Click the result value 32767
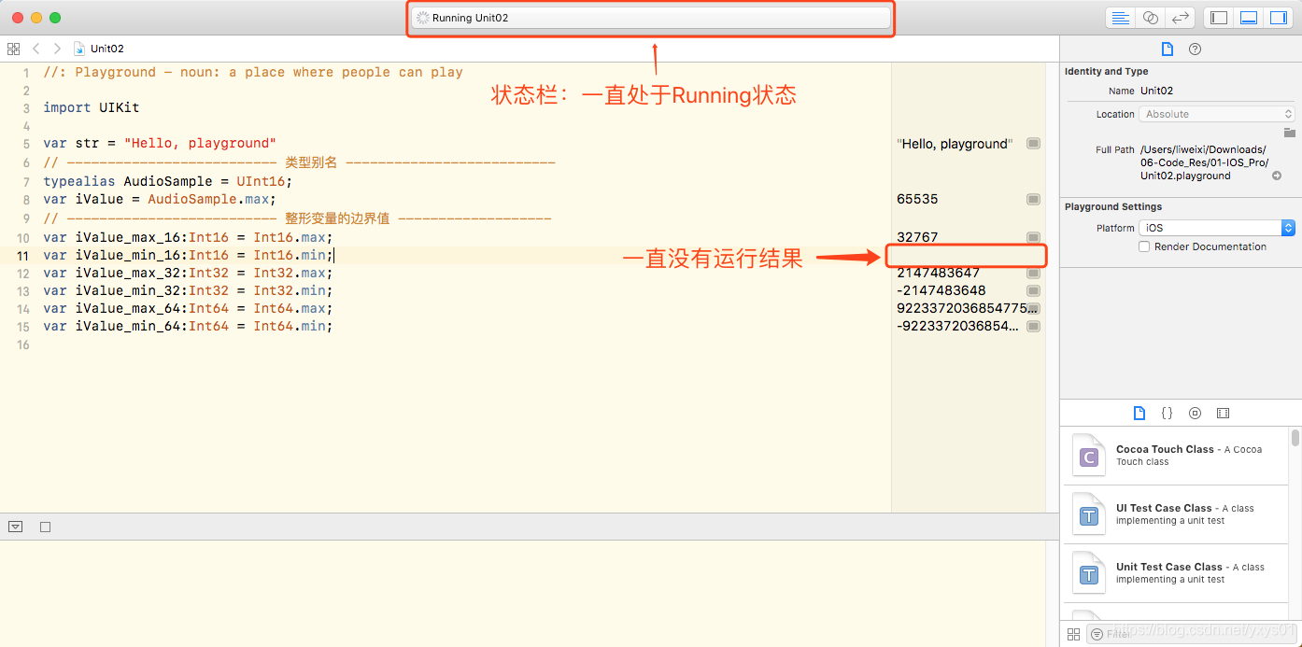The image size is (1302, 647). [917, 237]
